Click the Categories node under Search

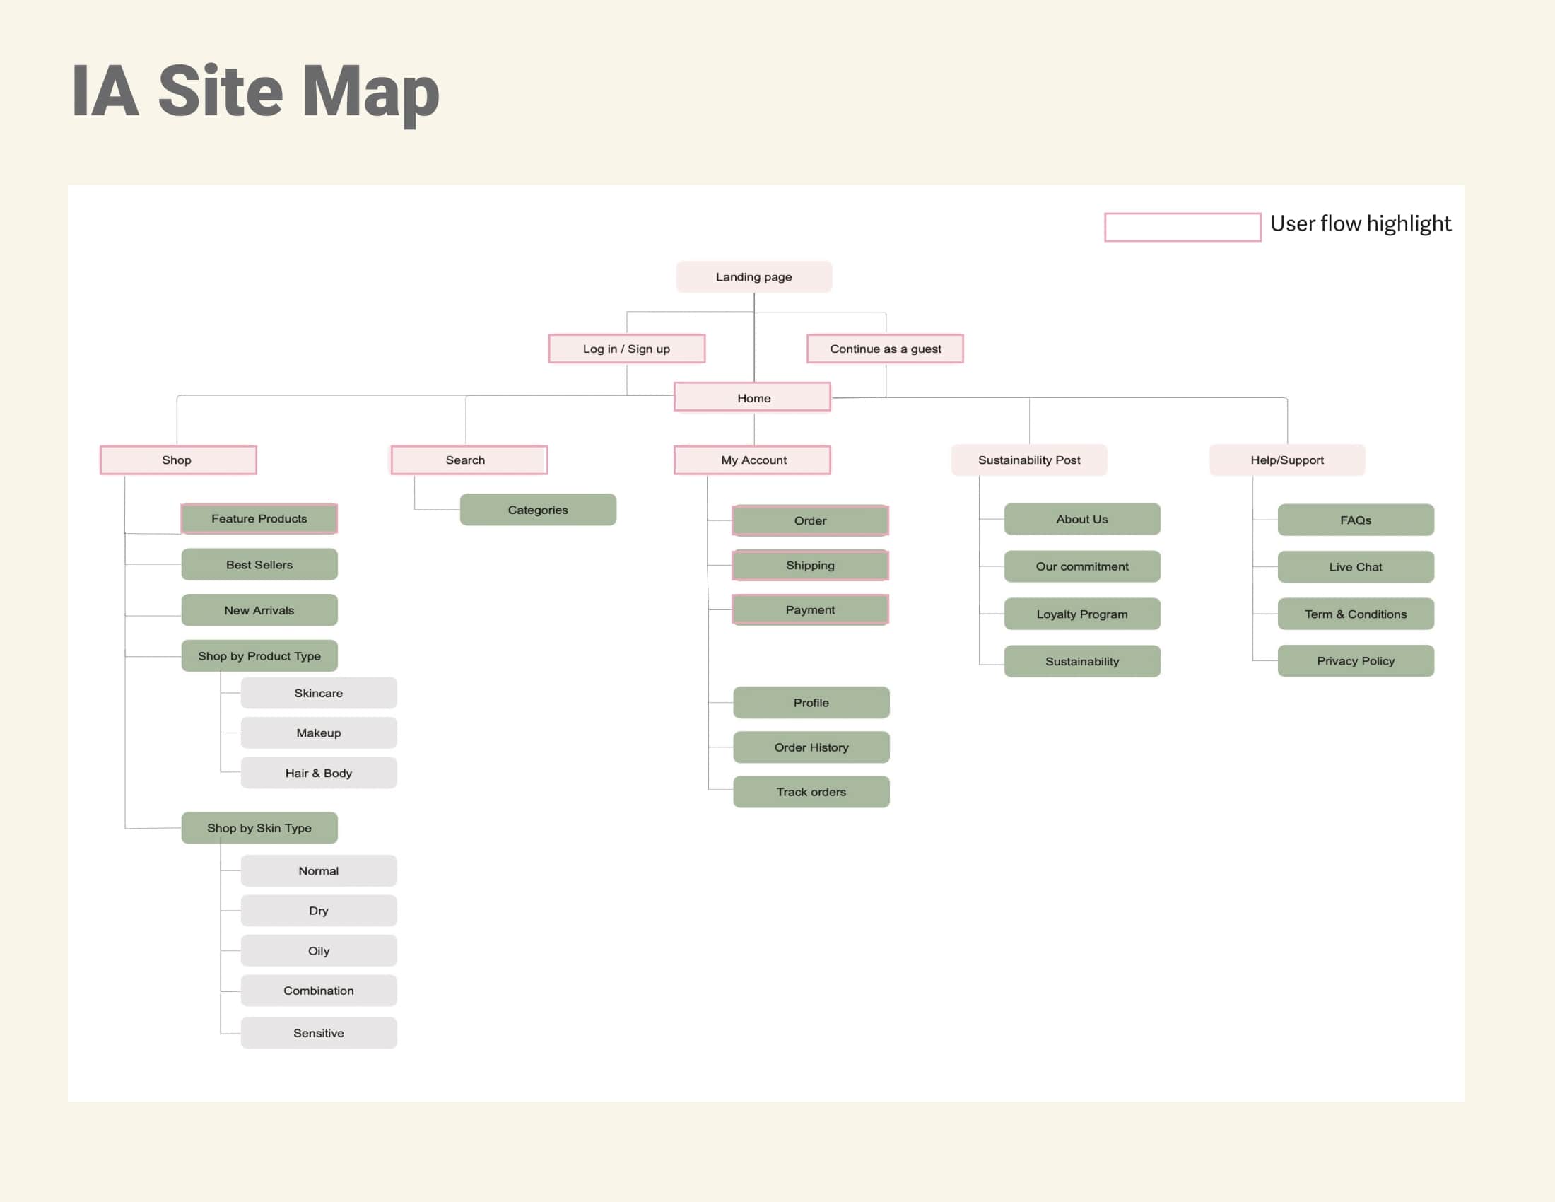tap(538, 510)
